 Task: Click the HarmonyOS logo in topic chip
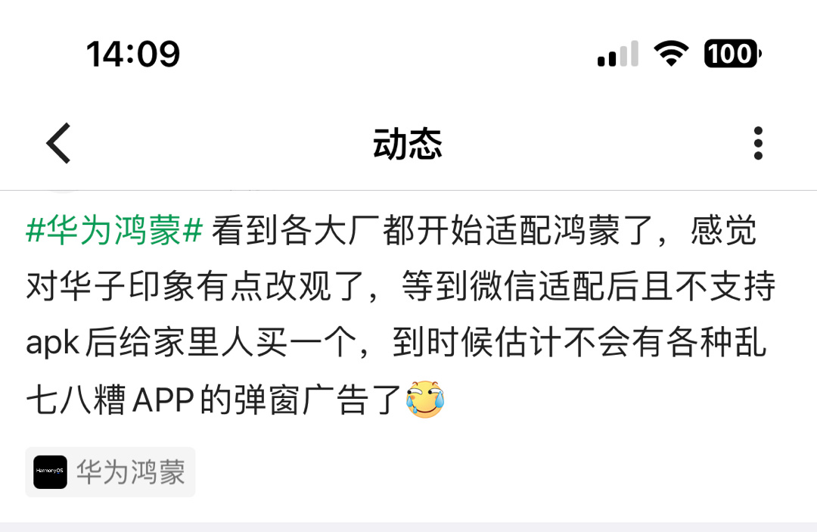tap(50, 471)
